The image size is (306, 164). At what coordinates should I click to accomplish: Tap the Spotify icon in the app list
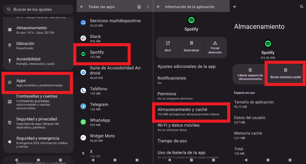click(x=83, y=54)
